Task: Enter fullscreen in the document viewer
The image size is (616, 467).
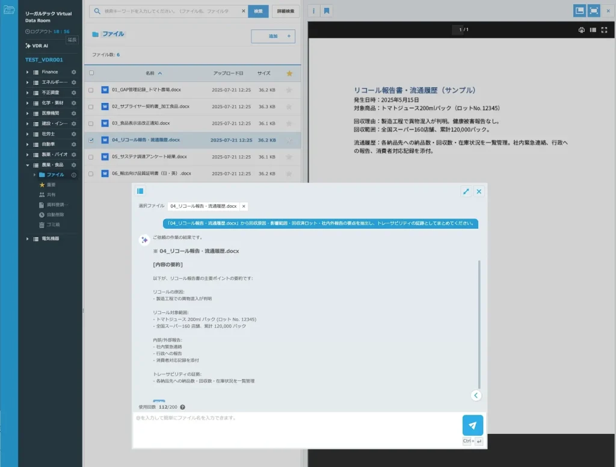Action: point(604,29)
